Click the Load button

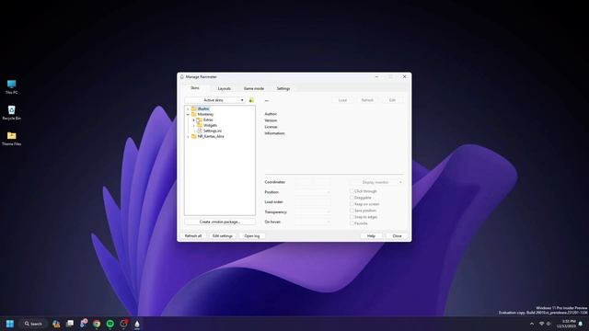click(x=342, y=100)
